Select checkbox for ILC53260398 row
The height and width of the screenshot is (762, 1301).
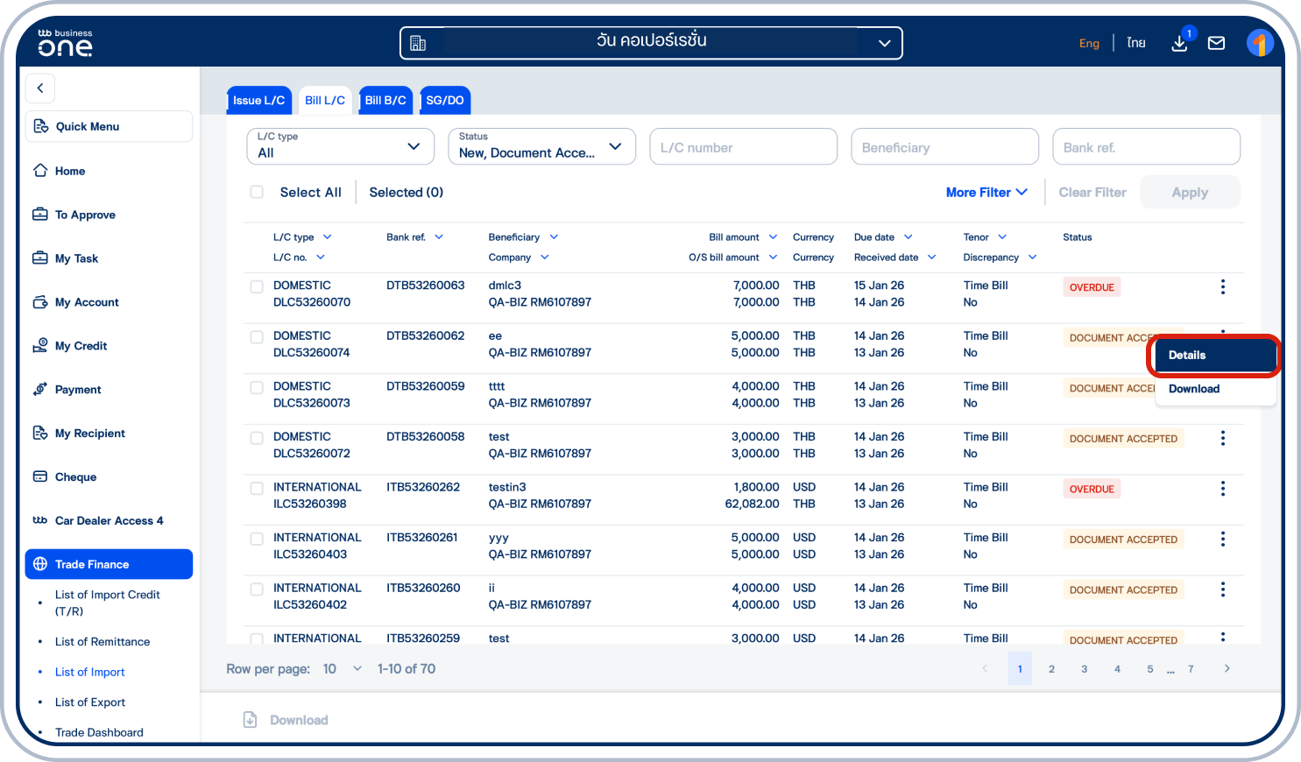(257, 489)
